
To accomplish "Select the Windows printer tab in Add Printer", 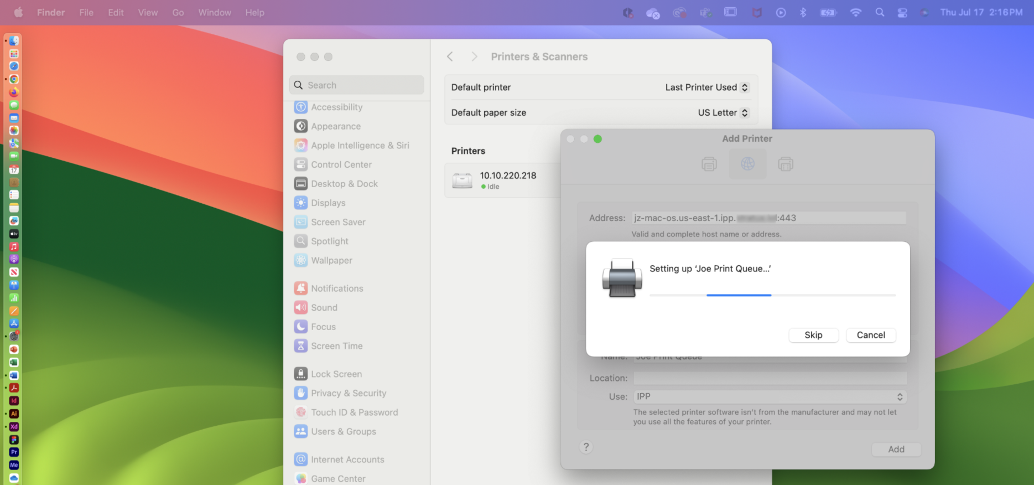I will (786, 164).
